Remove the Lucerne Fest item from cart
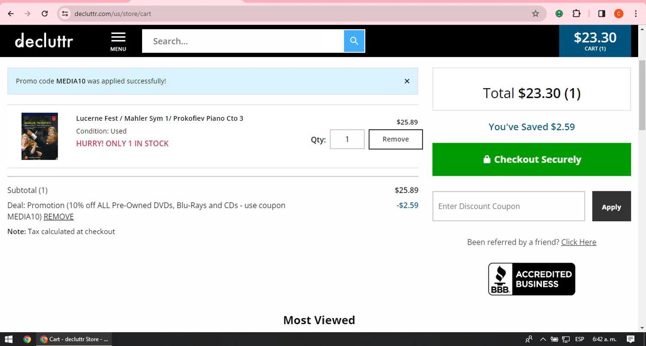 (x=396, y=139)
